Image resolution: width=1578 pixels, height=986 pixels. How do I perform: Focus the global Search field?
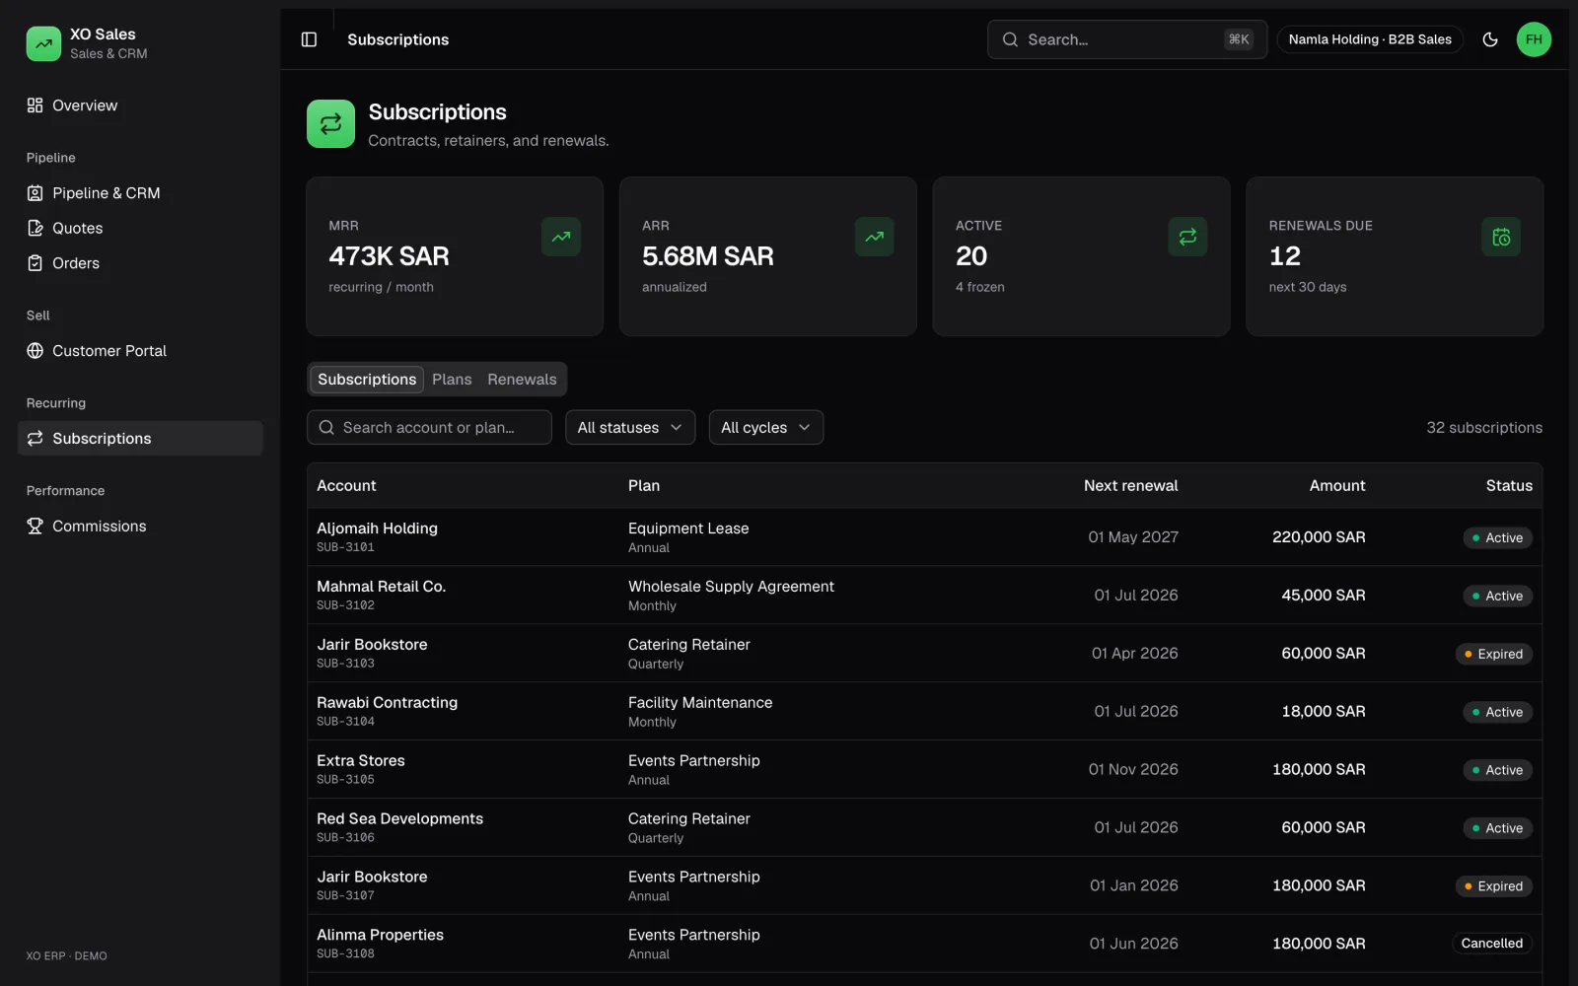(1127, 39)
